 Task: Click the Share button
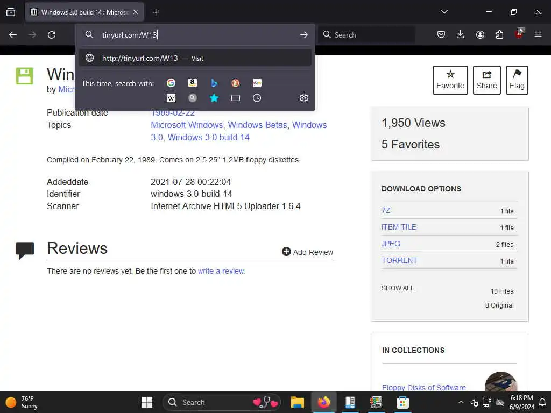tap(486, 80)
